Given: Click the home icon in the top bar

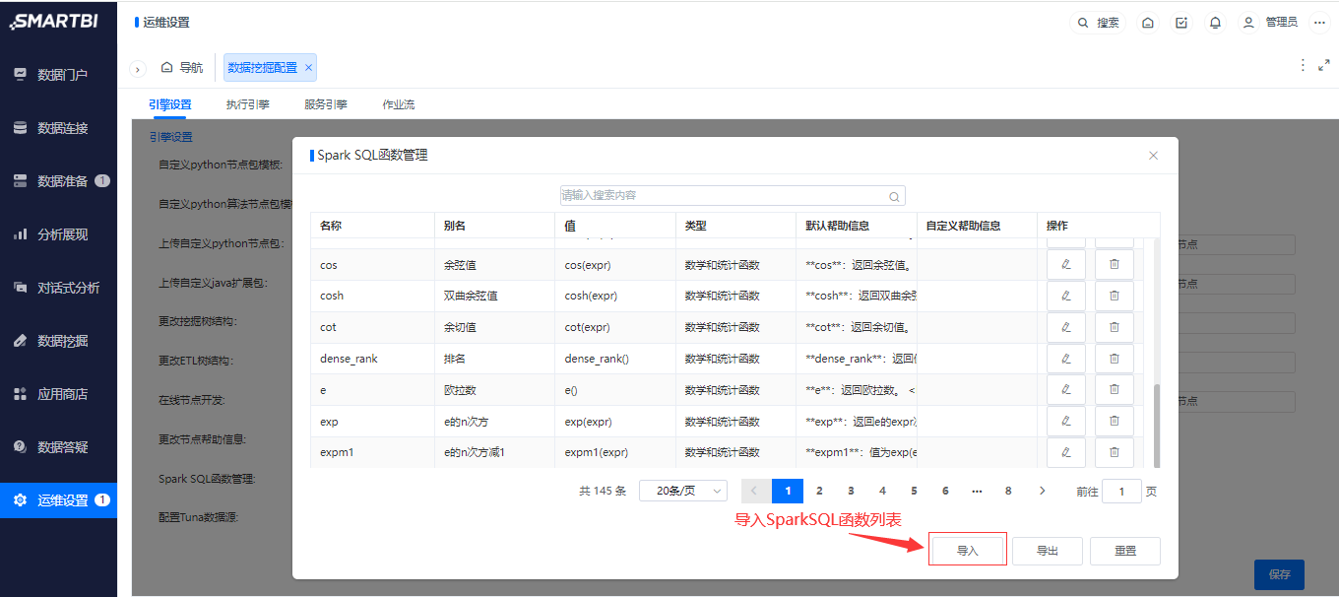Looking at the screenshot, I should coord(1148,23).
